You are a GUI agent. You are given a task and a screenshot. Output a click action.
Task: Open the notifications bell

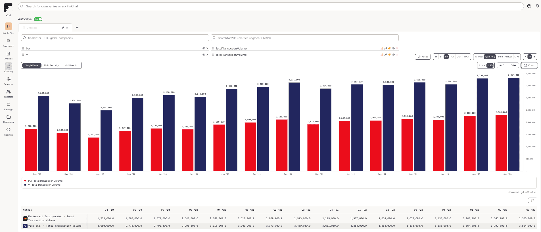click(537, 6)
